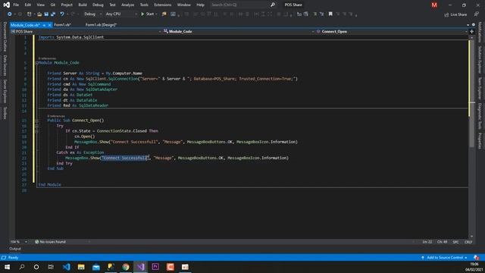Open Premiere Pro from the taskbar
Image resolution: width=485 pixels, height=273 pixels.
tap(155, 267)
